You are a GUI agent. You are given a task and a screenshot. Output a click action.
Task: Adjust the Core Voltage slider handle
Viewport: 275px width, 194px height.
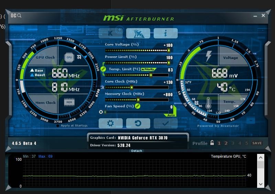tap(168, 50)
